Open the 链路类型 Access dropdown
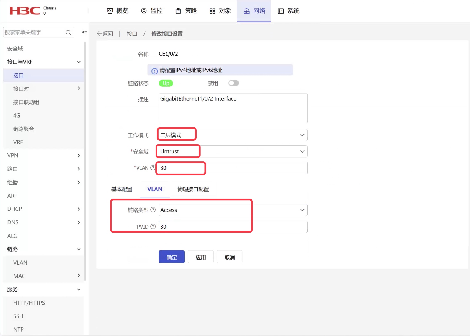Image resolution: width=470 pixels, height=336 pixels. click(233, 210)
